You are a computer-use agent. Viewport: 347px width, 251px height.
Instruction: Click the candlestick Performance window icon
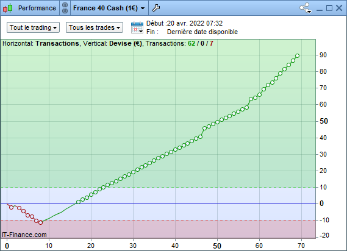pyautogui.click(x=8, y=8)
